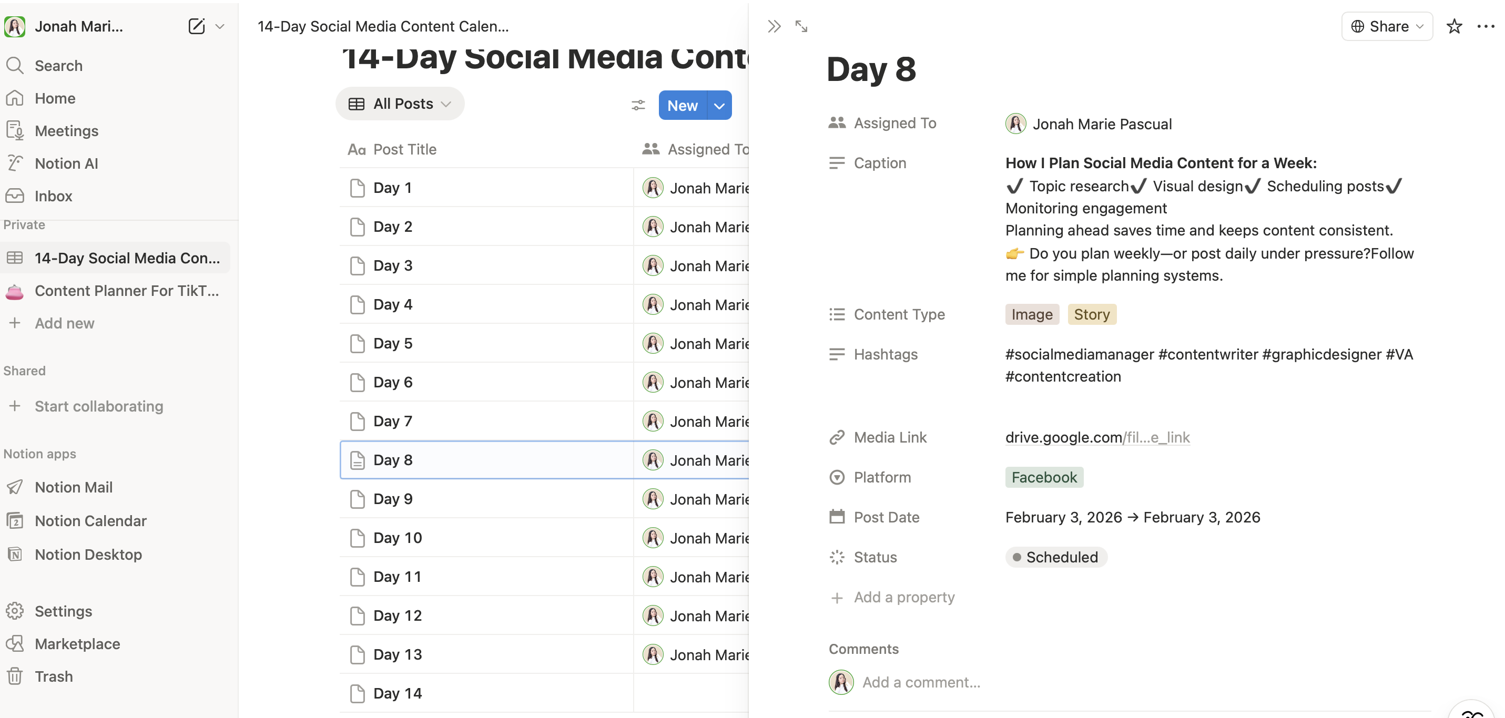1505x718 pixels.
Task: Add Day 8 page to favorites (star)
Action: coord(1454,26)
